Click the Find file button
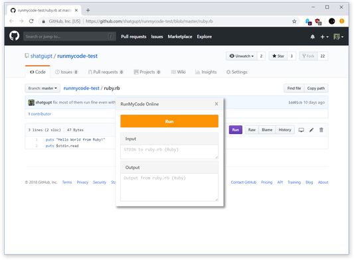This screenshot has height=260, width=354. tap(294, 88)
